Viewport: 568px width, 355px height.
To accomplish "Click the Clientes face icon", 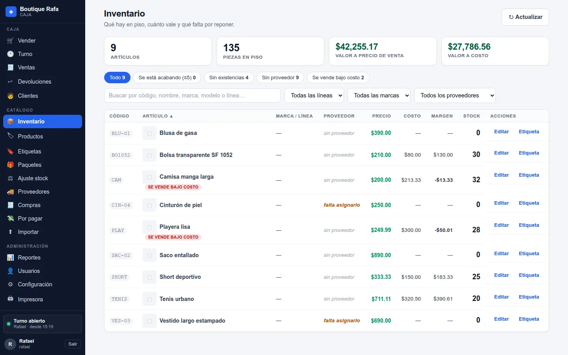I will point(10,96).
